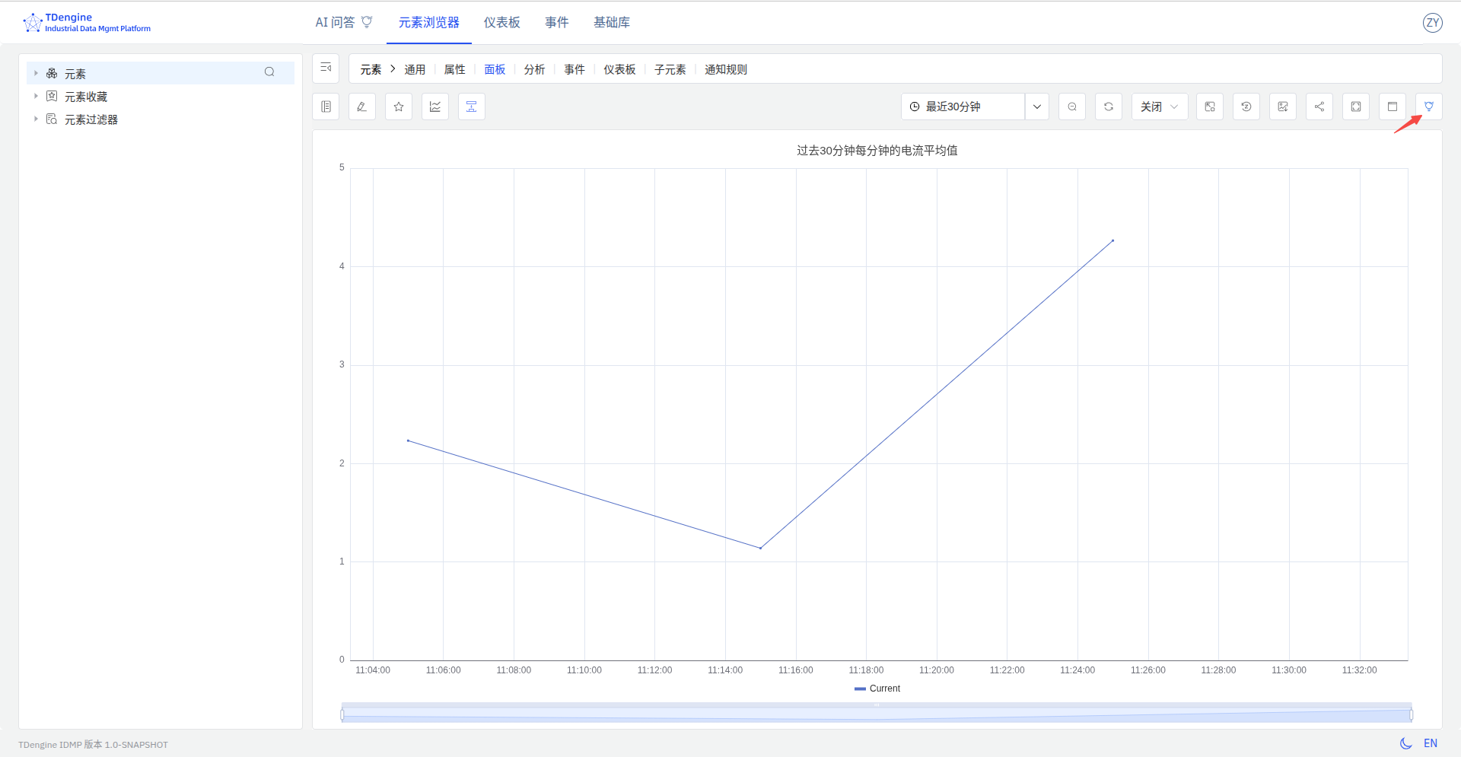Image resolution: width=1461 pixels, height=757 pixels.
Task: Switch to the 属性 sub-tab
Action: coord(454,69)
